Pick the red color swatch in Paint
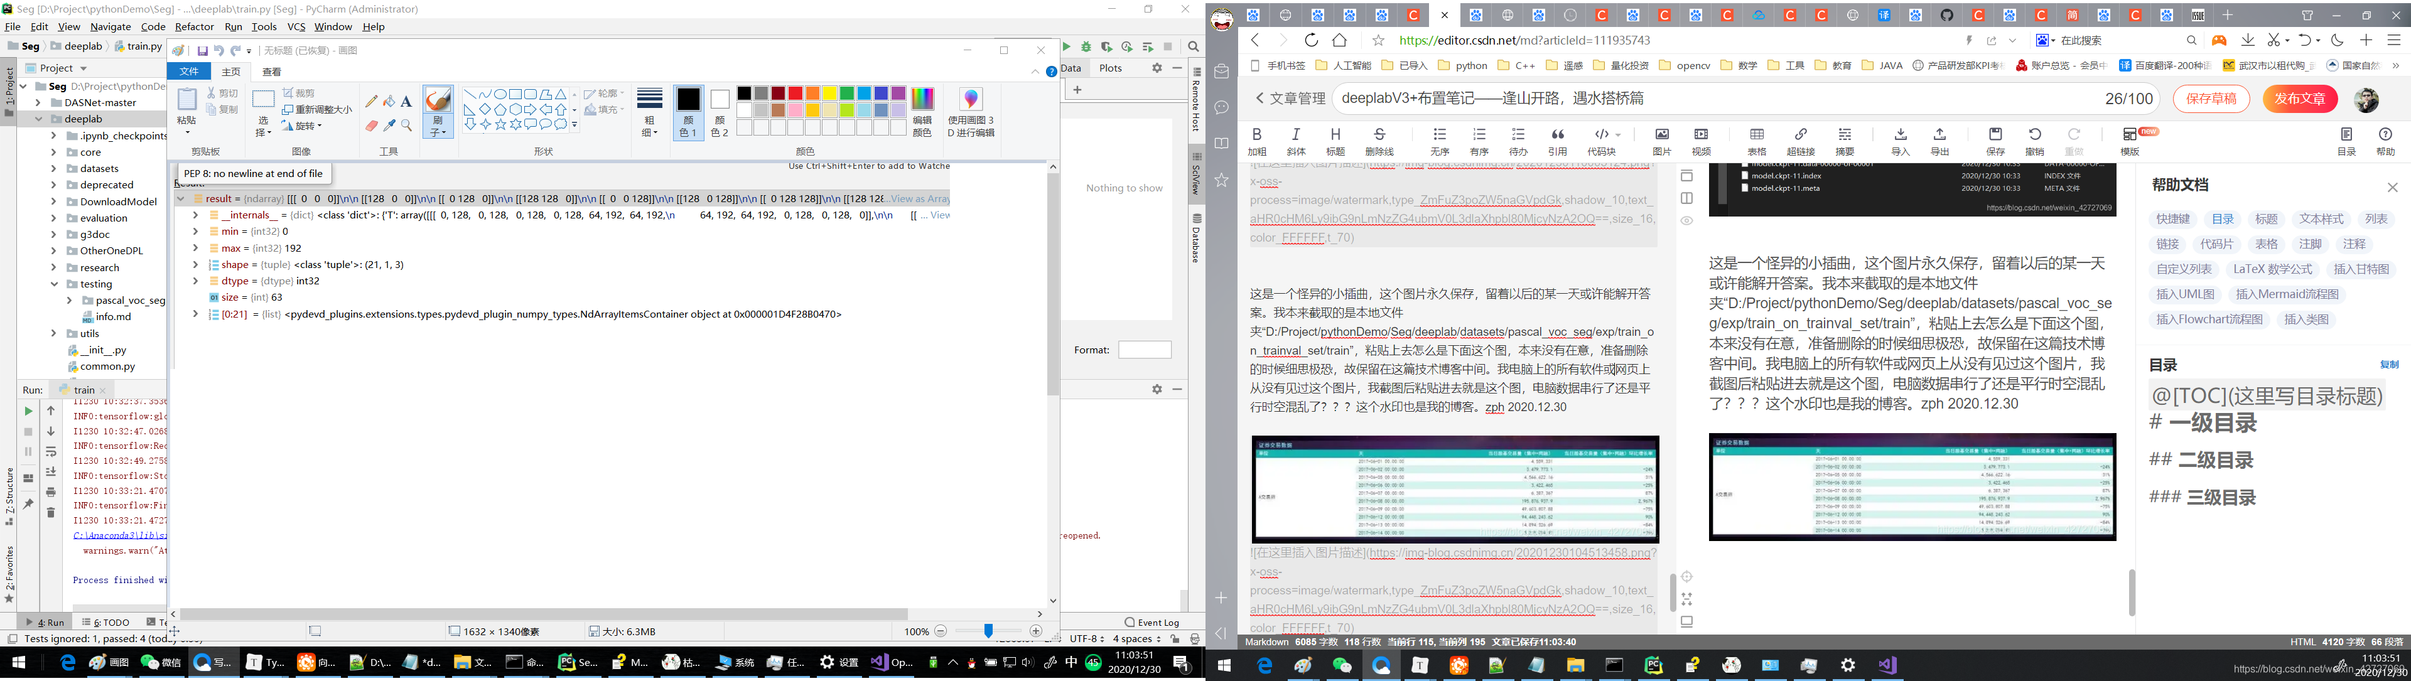2411x681 pixels. point(795,94)
